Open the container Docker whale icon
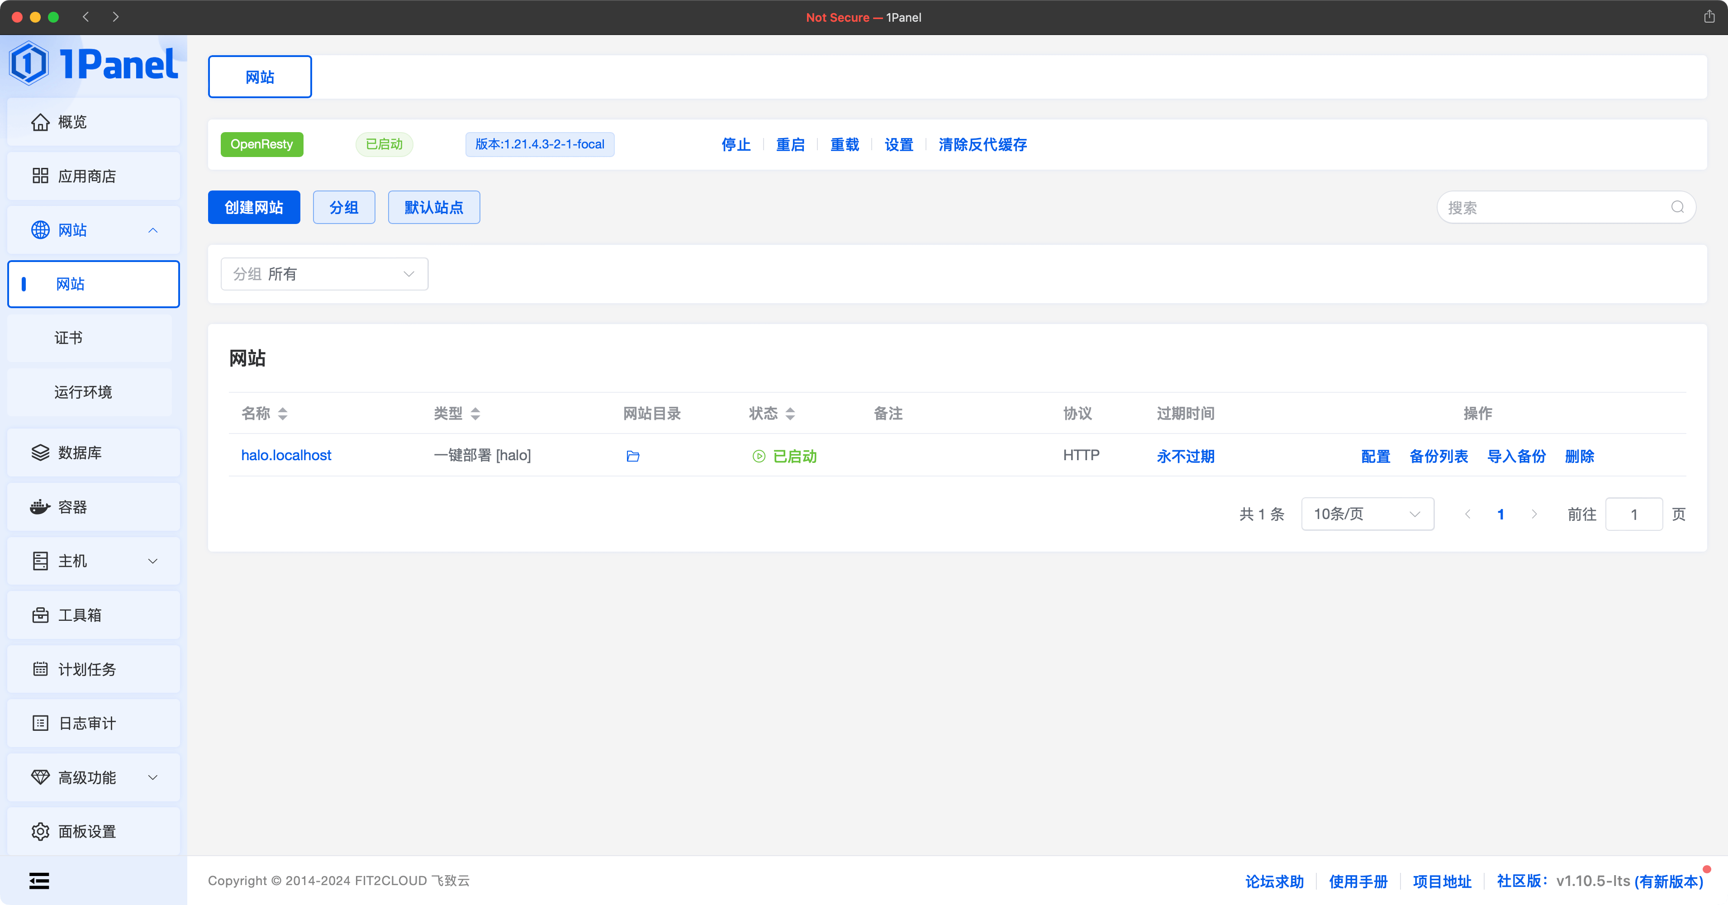 (40, 507)
